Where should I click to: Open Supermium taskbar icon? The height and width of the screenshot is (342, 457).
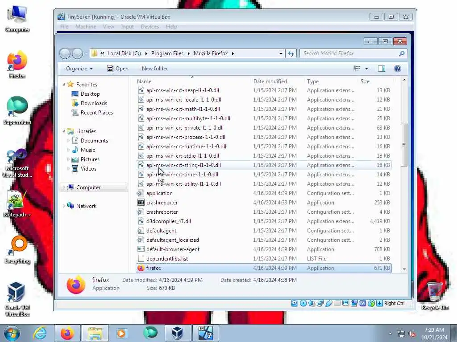point(150,333)
